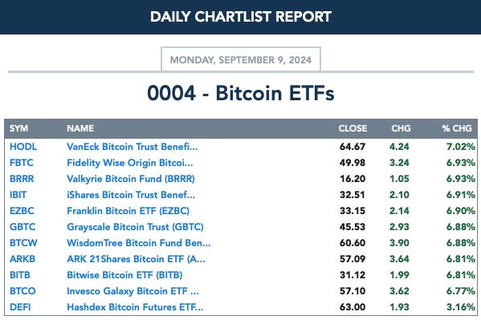Click the Monday, September 9, 2024 date box
Viewport: 481px width, 320px height.
241,59
